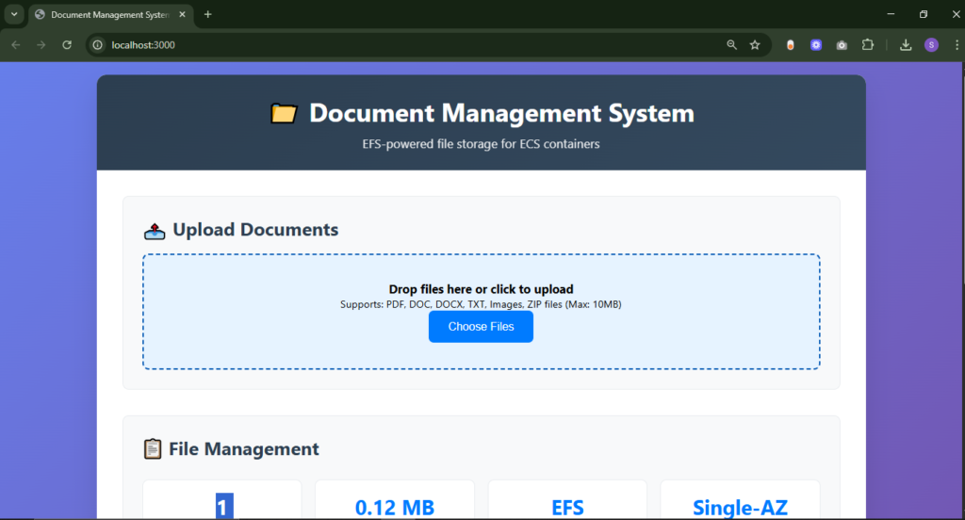The width and height of the screenshot is (965, 520).
Task: Open the Extensions puzzle icon
Action: click(x=868, y=45)
